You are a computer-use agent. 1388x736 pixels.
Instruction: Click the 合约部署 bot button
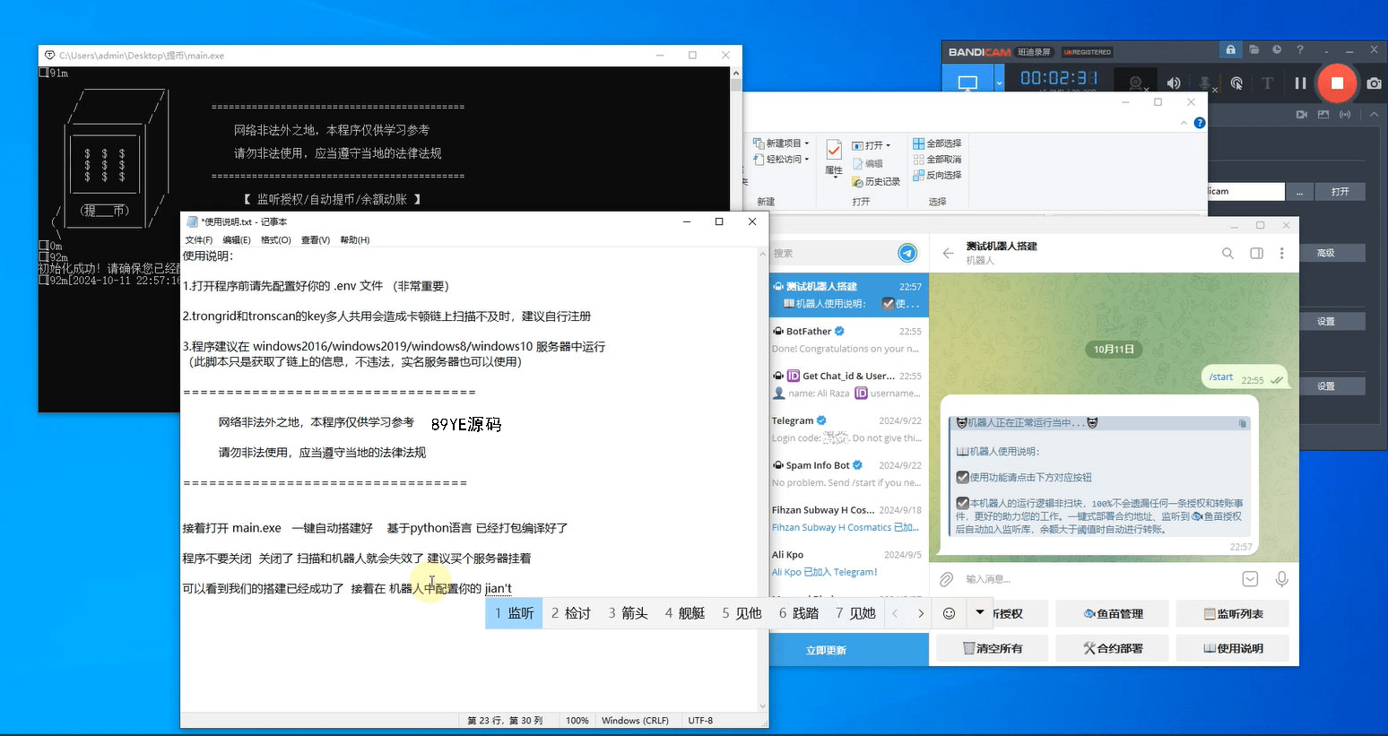(1113, 648)
